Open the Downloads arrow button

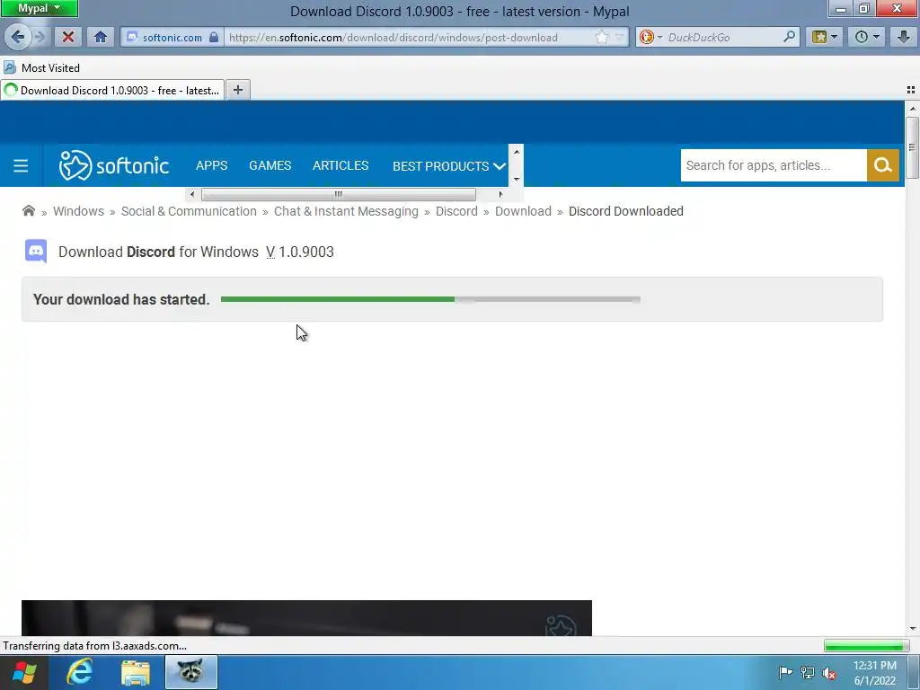(x=904, y=37)
